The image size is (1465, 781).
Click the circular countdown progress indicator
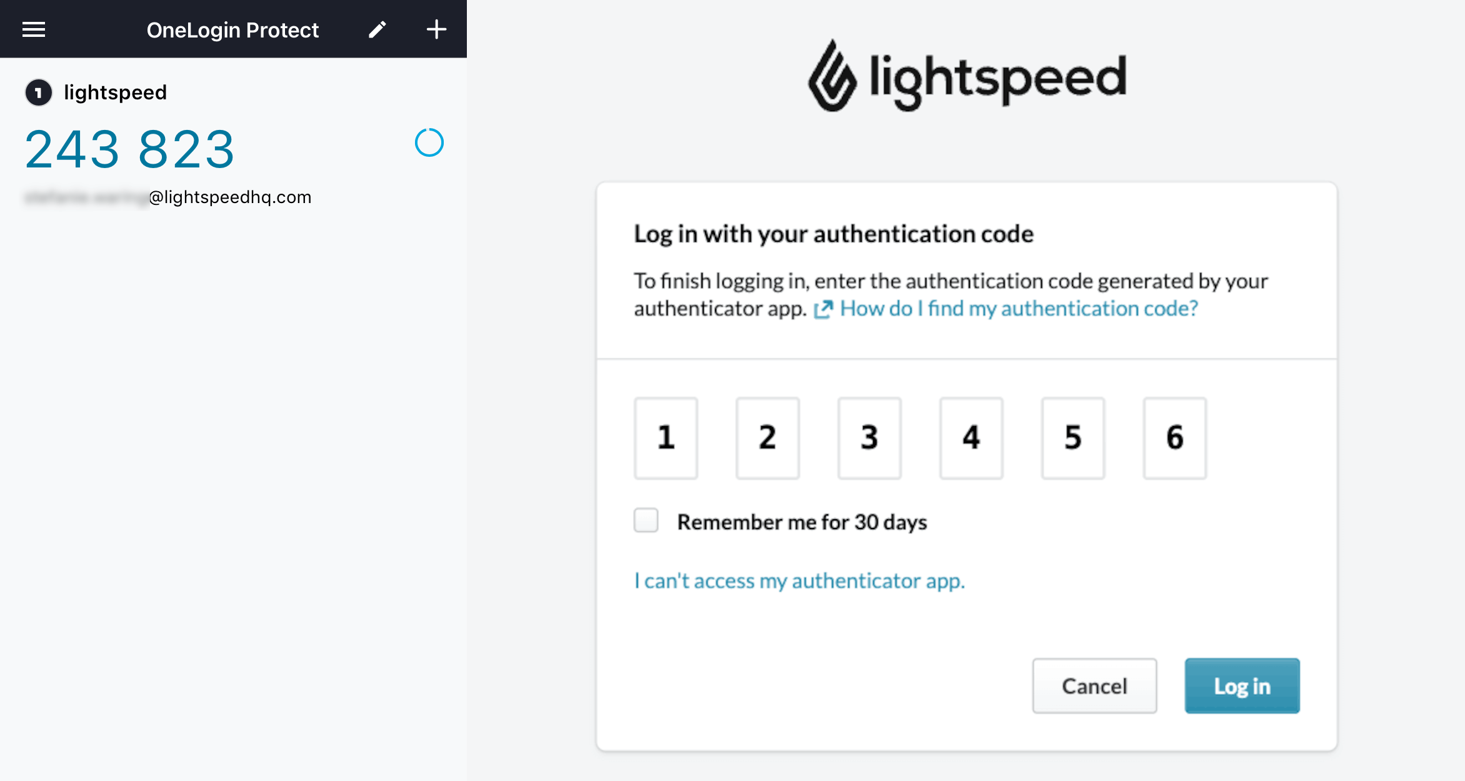[429, 142]
